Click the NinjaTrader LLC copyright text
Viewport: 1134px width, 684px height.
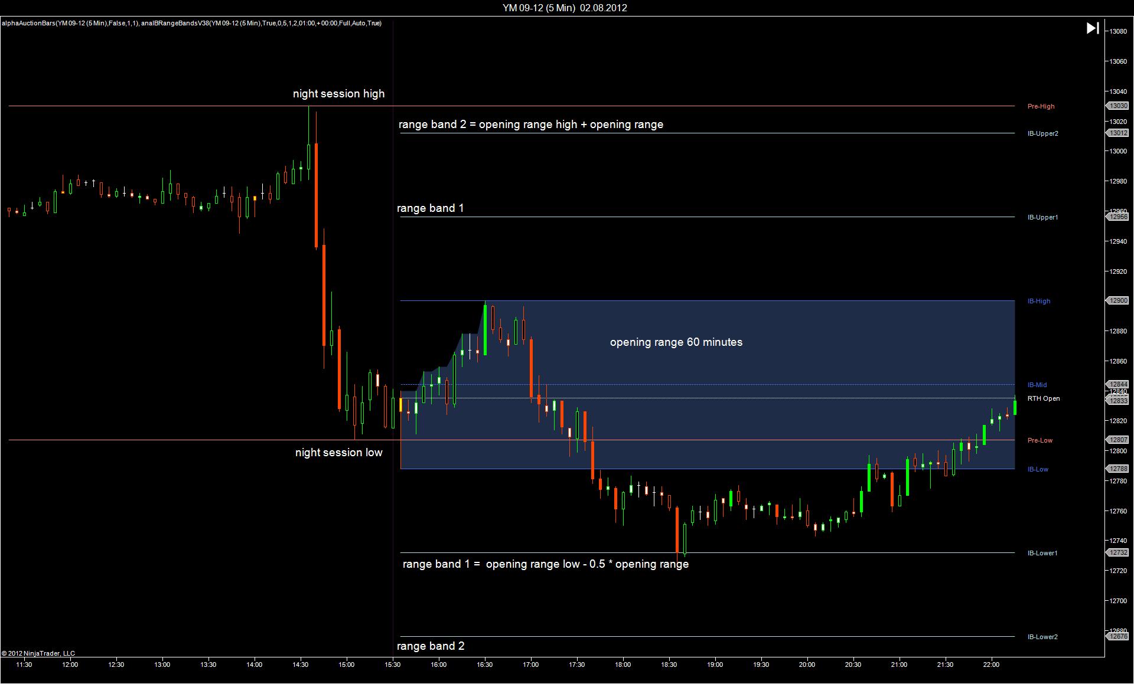coord(38,653)
